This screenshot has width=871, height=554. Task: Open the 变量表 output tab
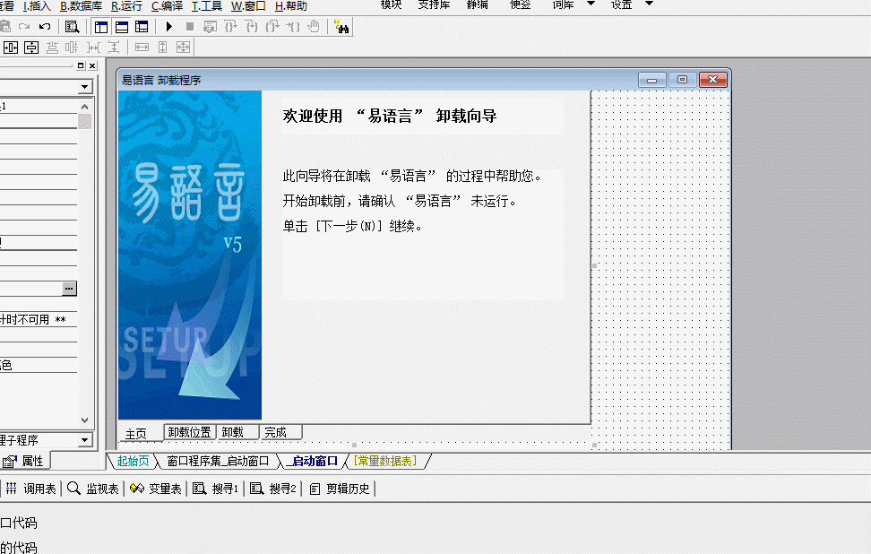coord(156,489)
